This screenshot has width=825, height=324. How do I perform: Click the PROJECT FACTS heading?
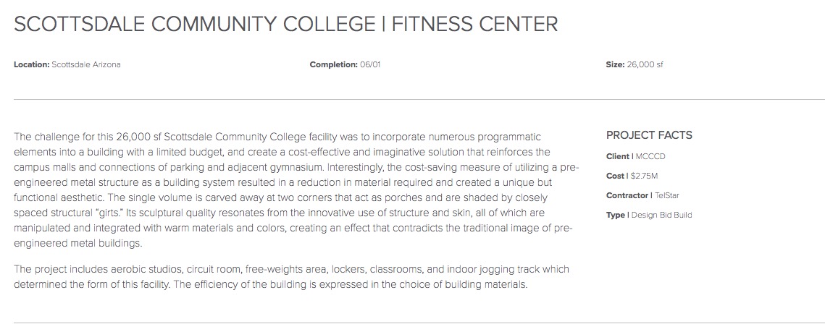649,135
